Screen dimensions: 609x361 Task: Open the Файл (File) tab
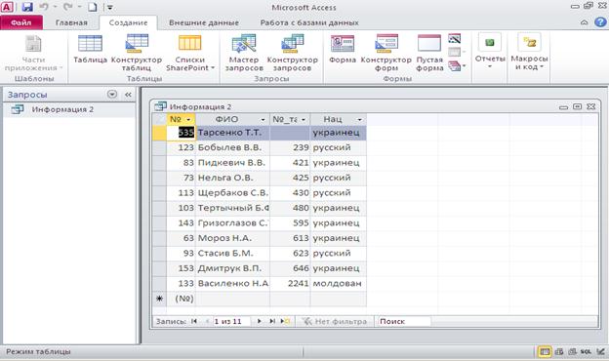(x=20, y=22)
